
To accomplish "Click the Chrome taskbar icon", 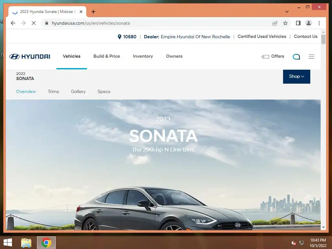I will click(x=46, y=243).
